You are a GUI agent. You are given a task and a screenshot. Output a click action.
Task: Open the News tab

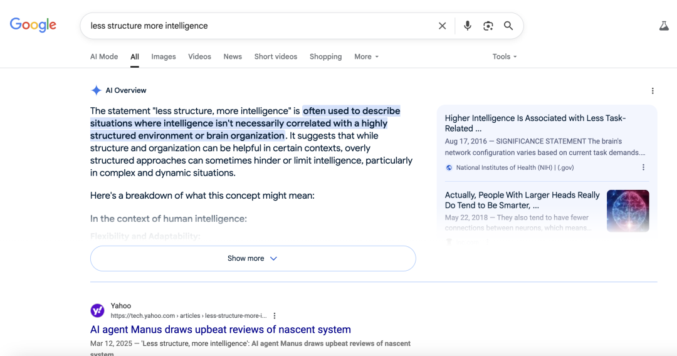coord(233,56)
